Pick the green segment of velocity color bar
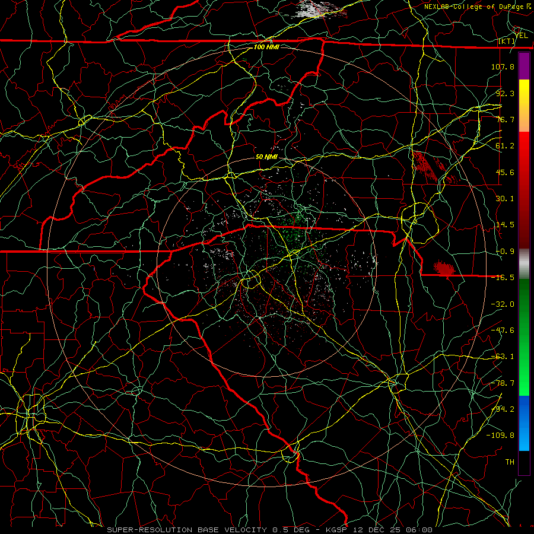The height and width of the screenshot is (534, 534). click(x=524, y=337)
